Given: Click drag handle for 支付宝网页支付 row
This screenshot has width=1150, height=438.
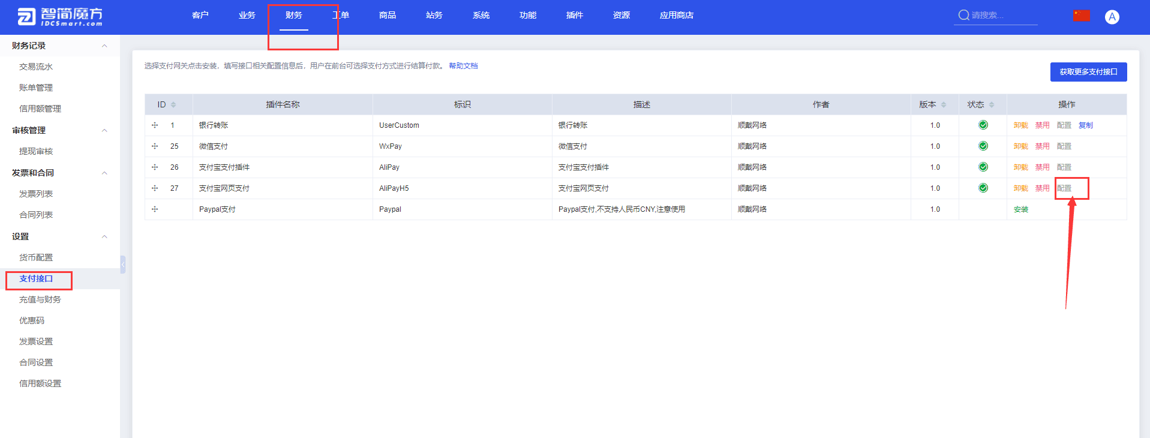Looking at the screenshot, I should 155,188.
